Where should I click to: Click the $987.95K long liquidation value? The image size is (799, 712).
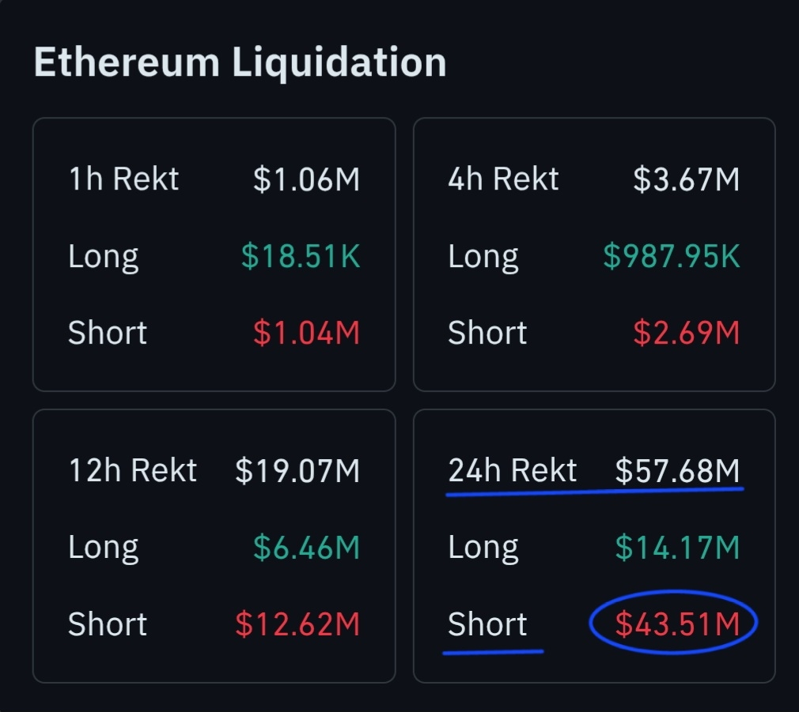pos(672,257)
